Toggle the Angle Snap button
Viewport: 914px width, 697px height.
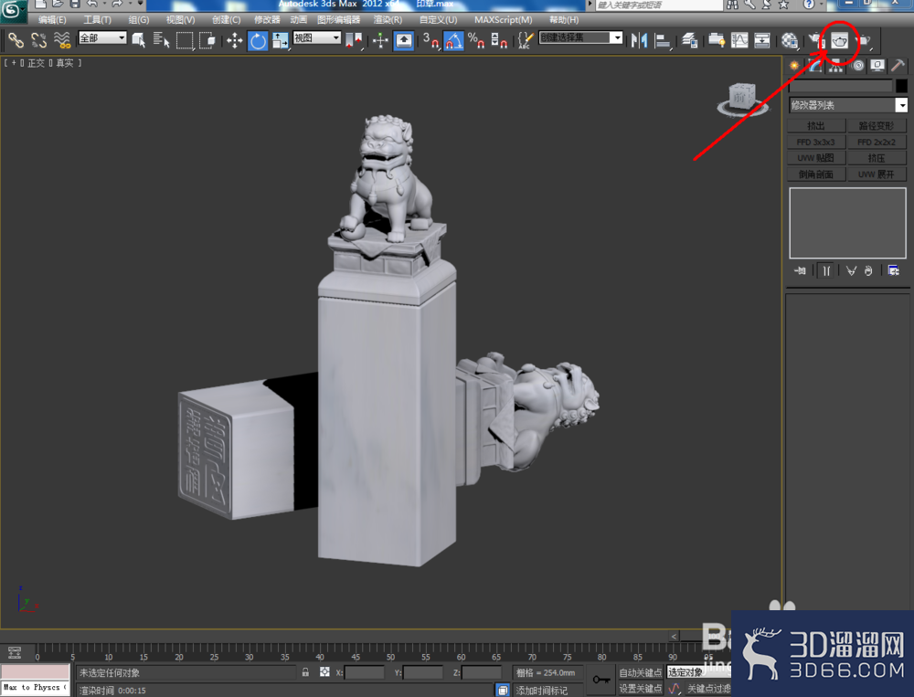[453, 41]
